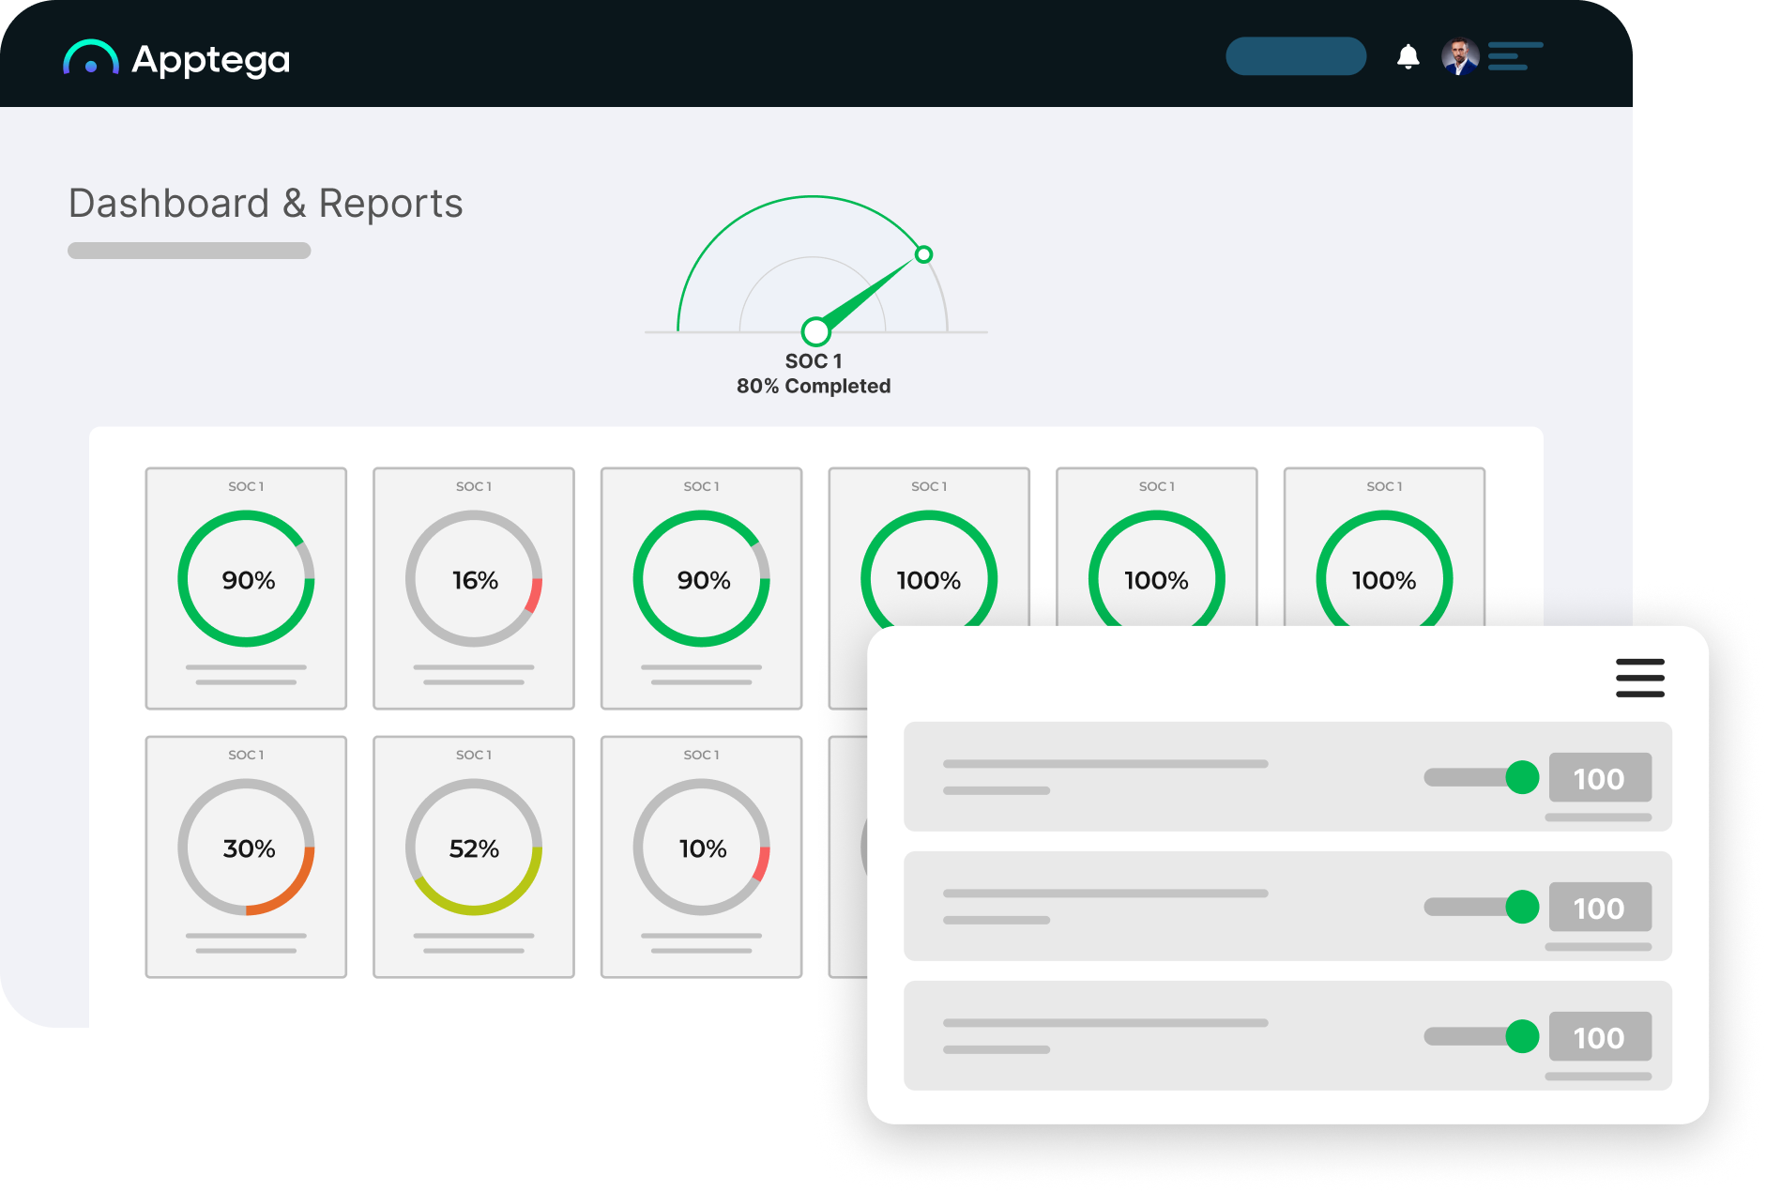Select the 16% SOC 1 progress ring
This screenshot has width=1766, height=1192.
(x=473, y=580)
